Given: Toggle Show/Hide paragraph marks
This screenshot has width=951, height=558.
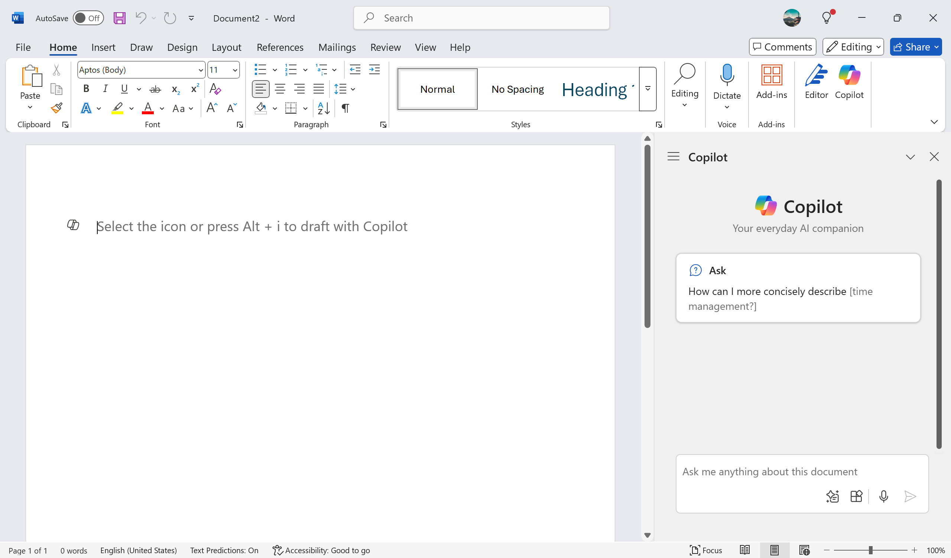Looking at the screenshot, I should [345, 108].
